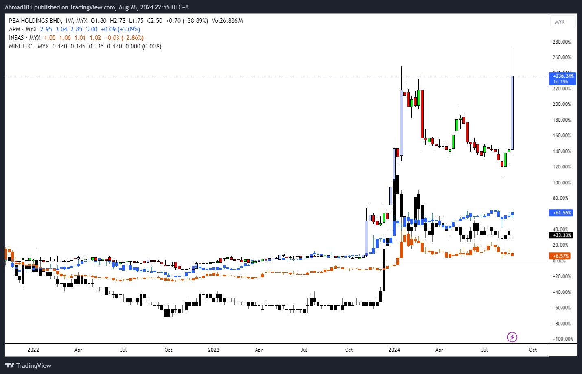Click the 2023 time axis label

[213, 350]
